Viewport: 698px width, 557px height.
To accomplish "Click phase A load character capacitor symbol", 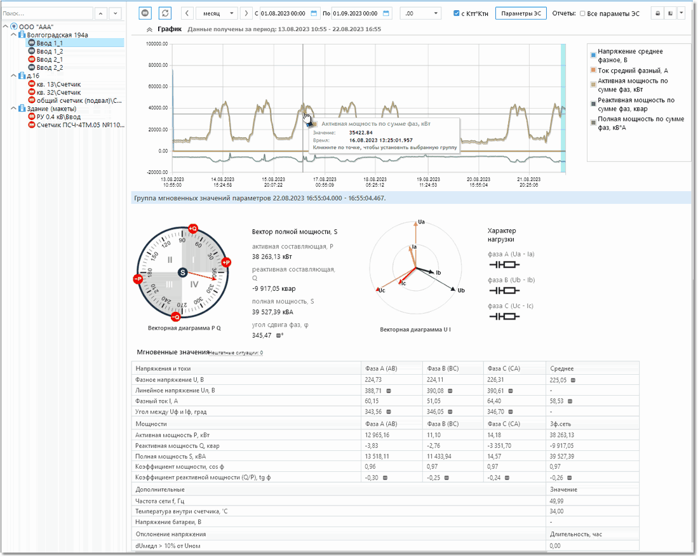I will pyautogui.click(x=504, y=265).
